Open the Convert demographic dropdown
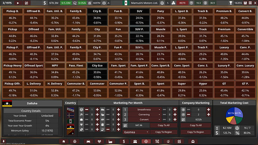The height and width of the screenshot is (145, 258). coord(145,120)
